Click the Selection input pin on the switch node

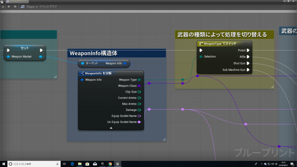201,57
